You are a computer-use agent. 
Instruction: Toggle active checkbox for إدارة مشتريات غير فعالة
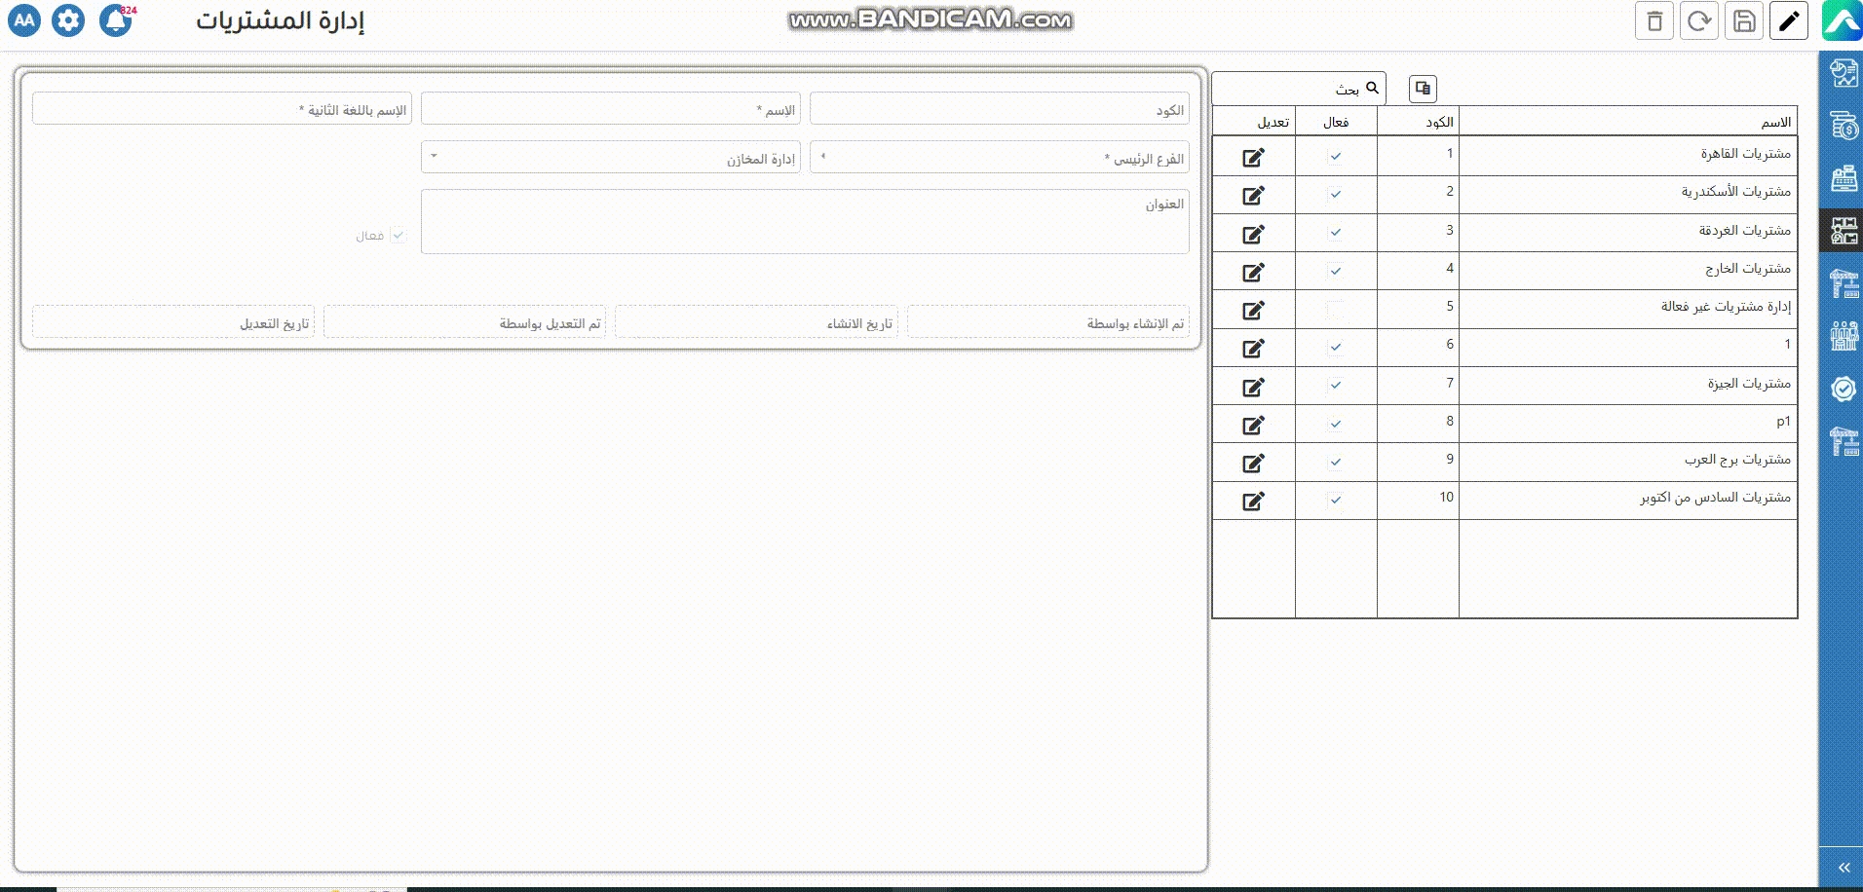pyautogui.click(x=1335, y=309)
